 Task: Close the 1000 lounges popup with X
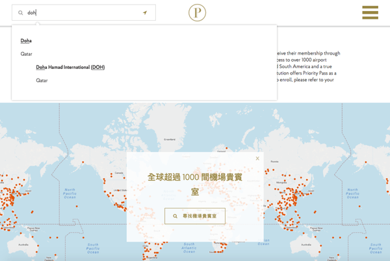click(x=257, y=158)
